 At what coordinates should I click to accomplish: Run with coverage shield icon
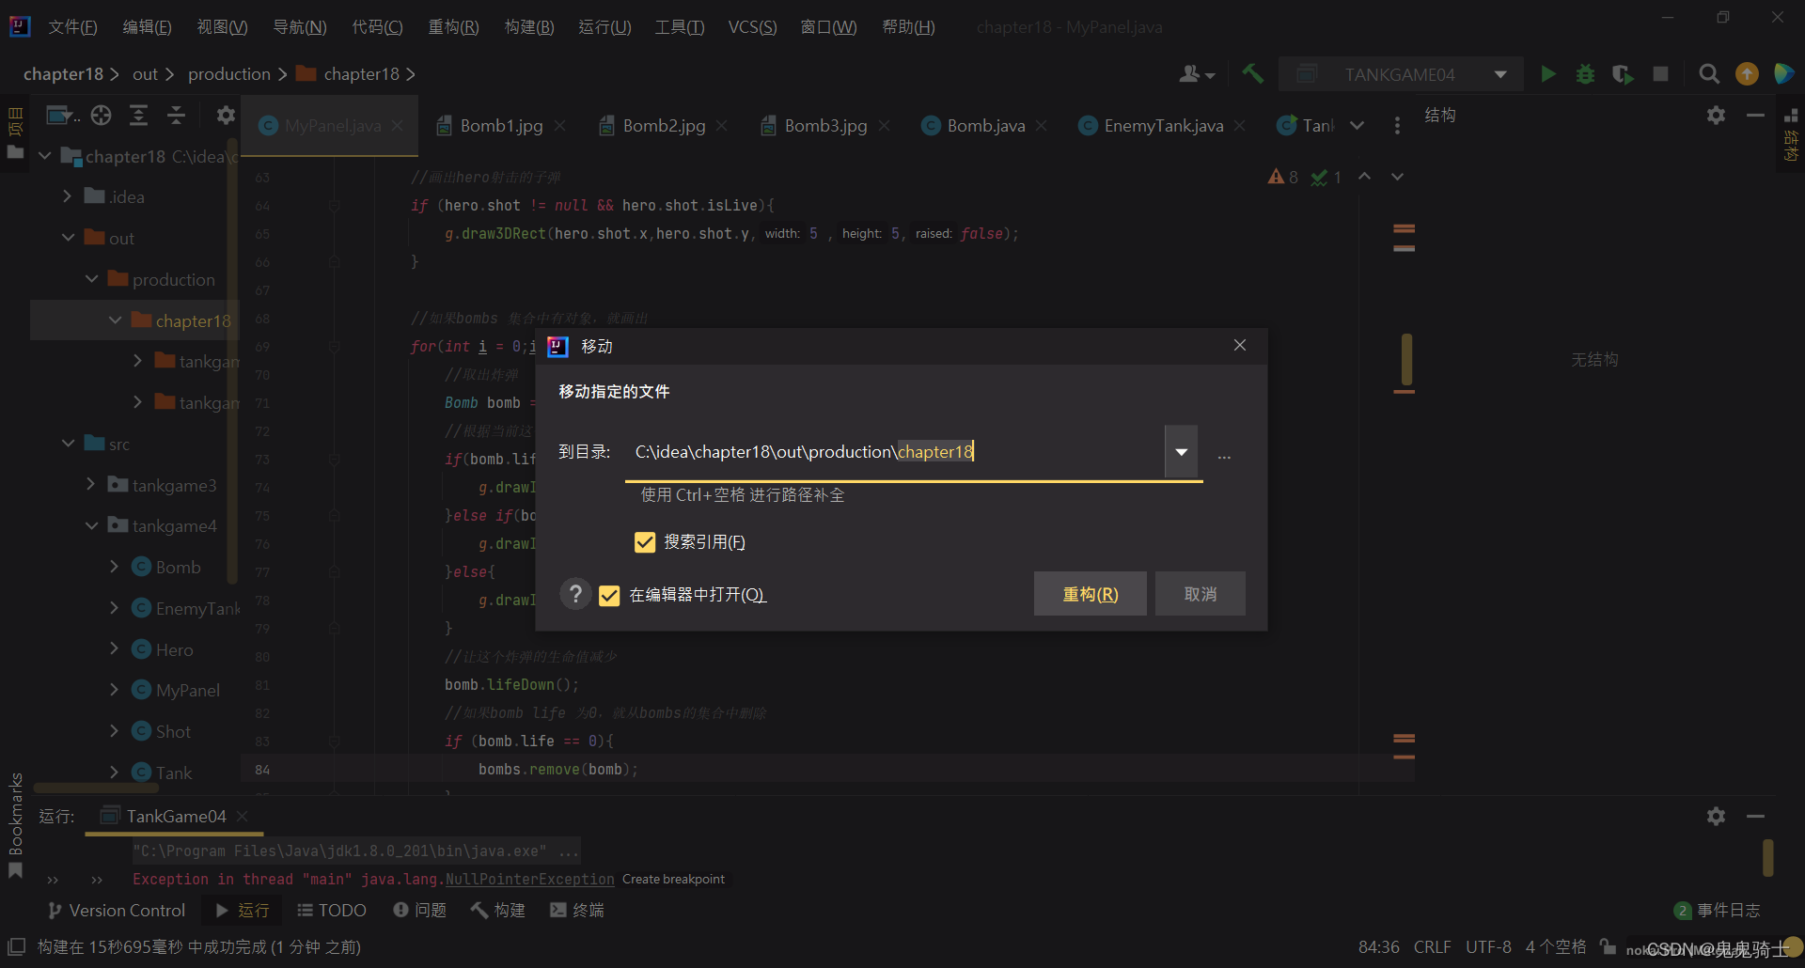(1623, 73)
